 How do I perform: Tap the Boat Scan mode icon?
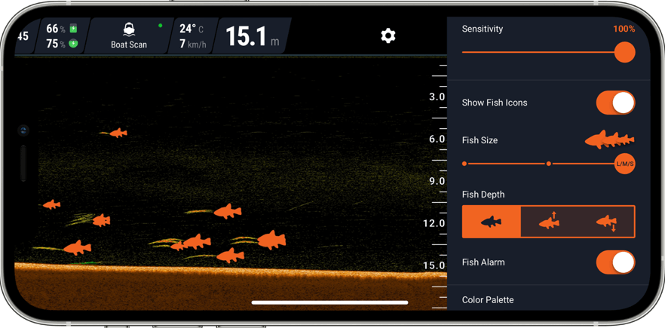(x=129, y=29)
